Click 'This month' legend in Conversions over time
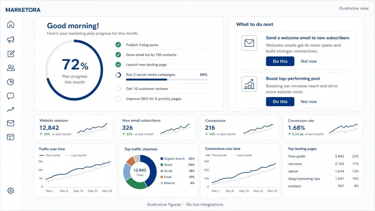This screenshot has height=211, width=375. point(216,155)
